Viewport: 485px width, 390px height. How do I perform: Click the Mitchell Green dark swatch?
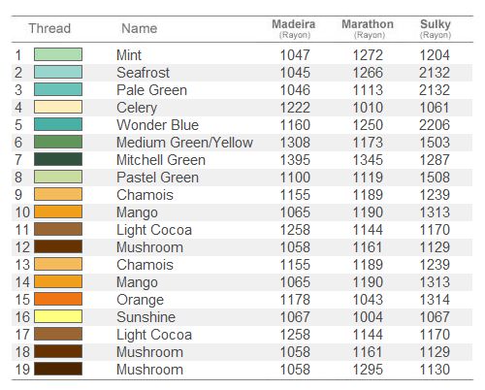click(58, 159)
